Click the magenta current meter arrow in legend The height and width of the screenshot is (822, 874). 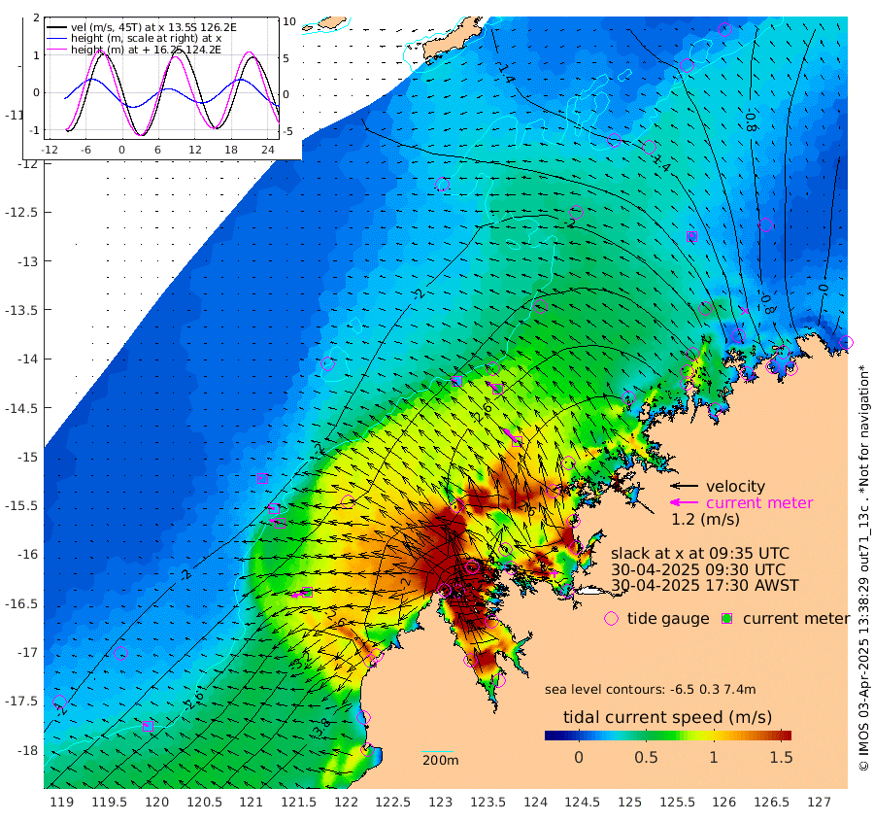pyautogui.click(x=684, y=503)
